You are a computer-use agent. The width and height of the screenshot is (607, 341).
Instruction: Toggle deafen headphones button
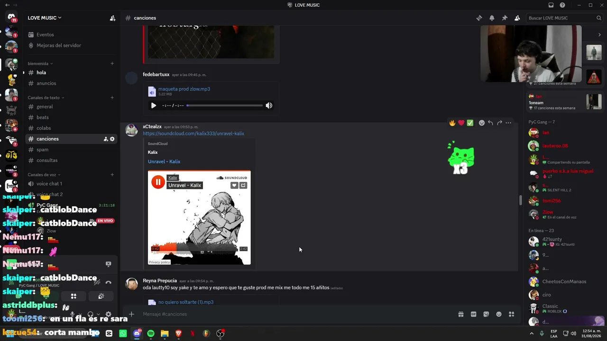coord(90,314)
